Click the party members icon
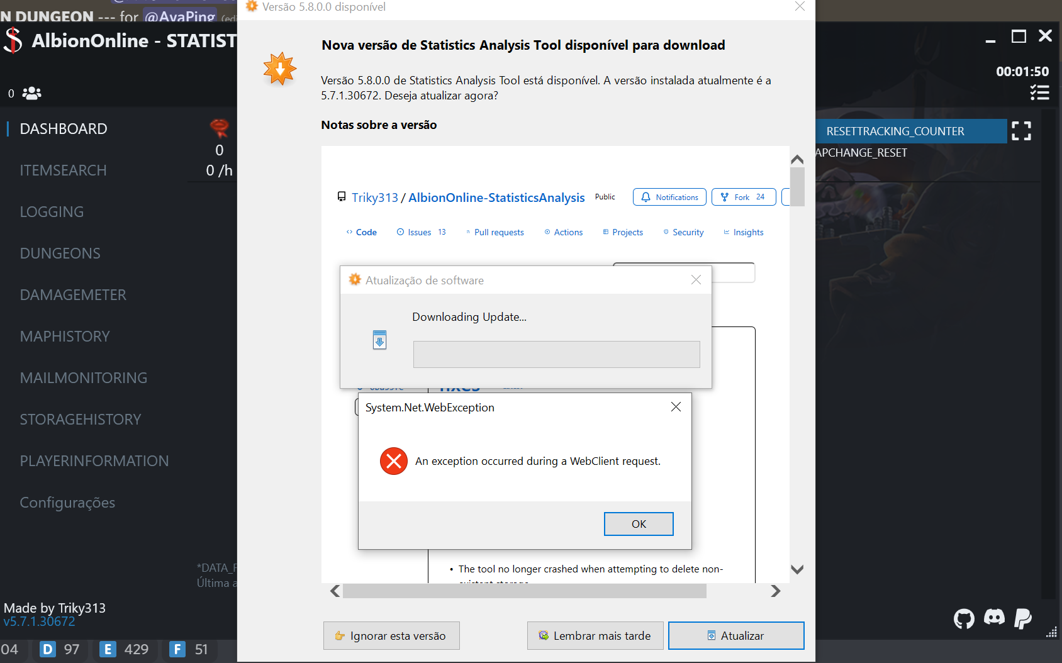This screenshot has height=663, width=1062. pyautogui.click(x=31, y=93)
